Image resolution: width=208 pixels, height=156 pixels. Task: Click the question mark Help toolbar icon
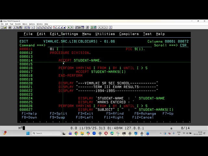(x=110, y=27)
